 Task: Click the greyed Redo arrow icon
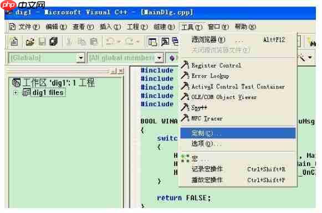[129, 41]
